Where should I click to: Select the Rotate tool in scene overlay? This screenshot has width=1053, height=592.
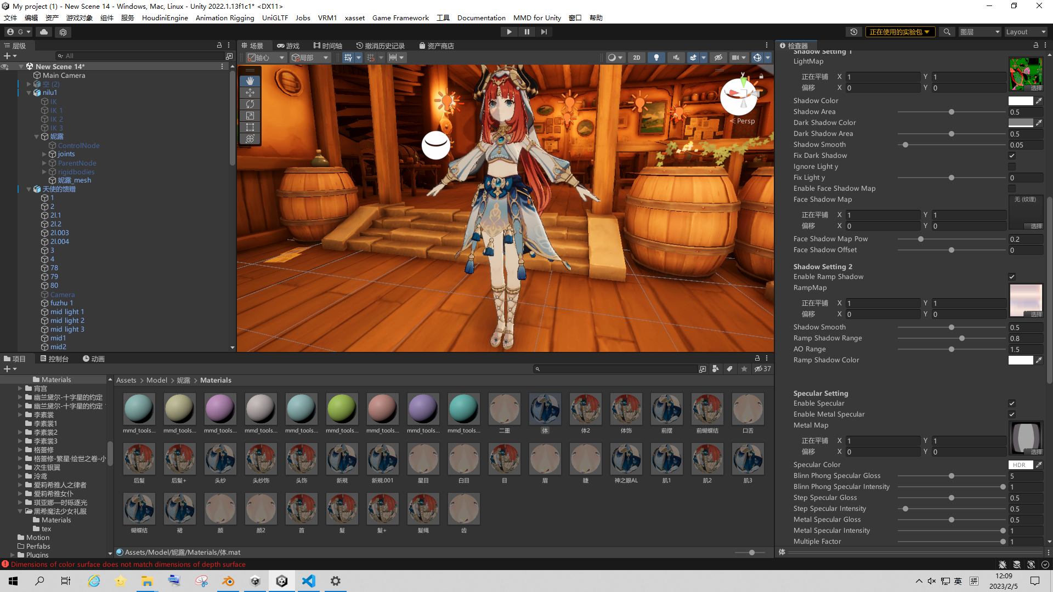click(x=250, y=104)
